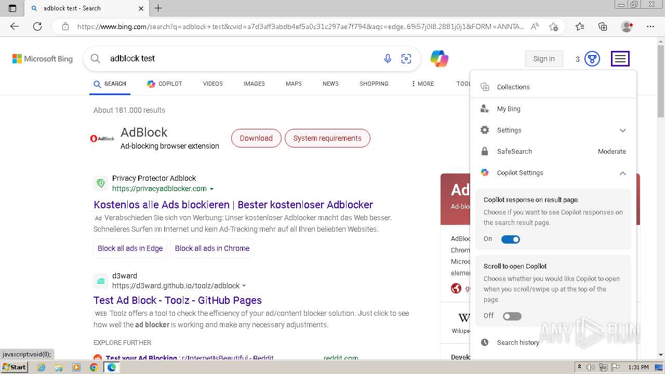Click Block all ads in Edge link

tap(130, 248)
